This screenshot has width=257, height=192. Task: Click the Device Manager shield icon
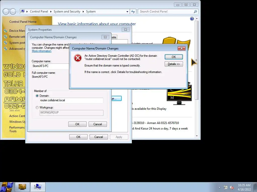6,31
